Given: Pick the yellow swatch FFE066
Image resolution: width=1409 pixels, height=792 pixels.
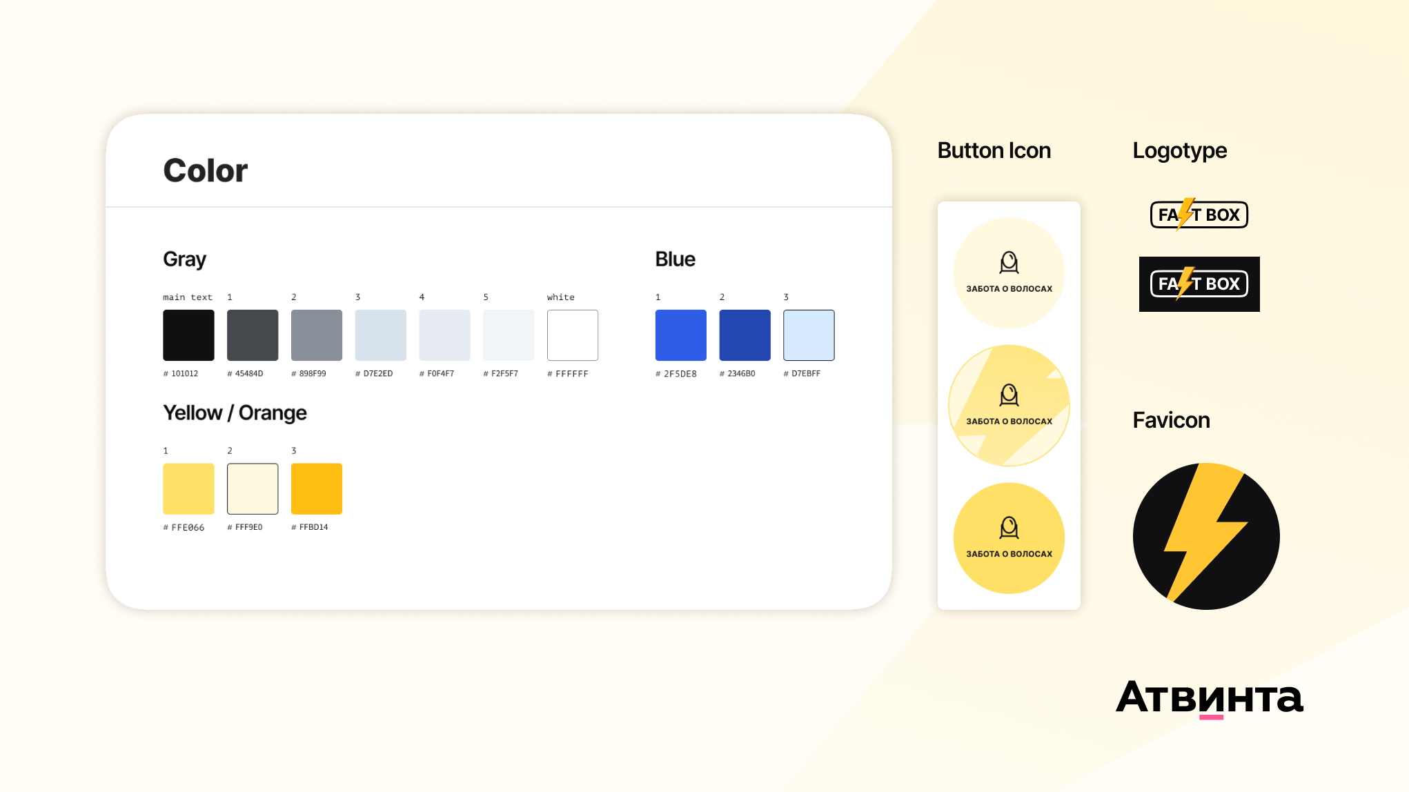Looking at the screenshot, I should click(188, 488).
